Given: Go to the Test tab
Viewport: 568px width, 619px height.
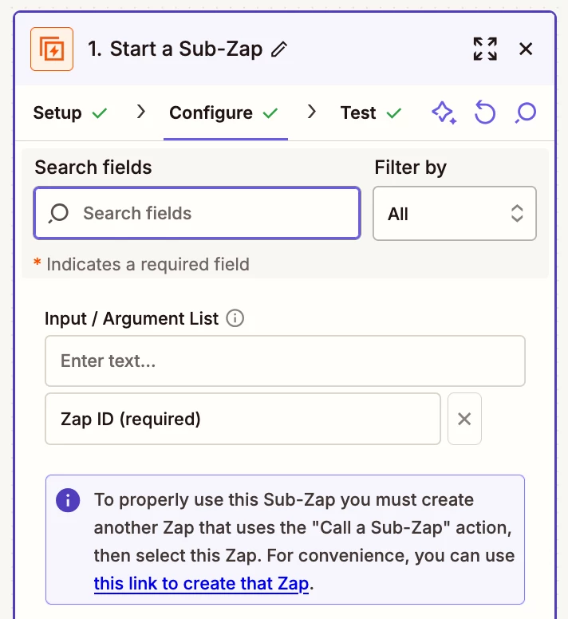Looking at the screenshot, I should [x=371, y=113].
